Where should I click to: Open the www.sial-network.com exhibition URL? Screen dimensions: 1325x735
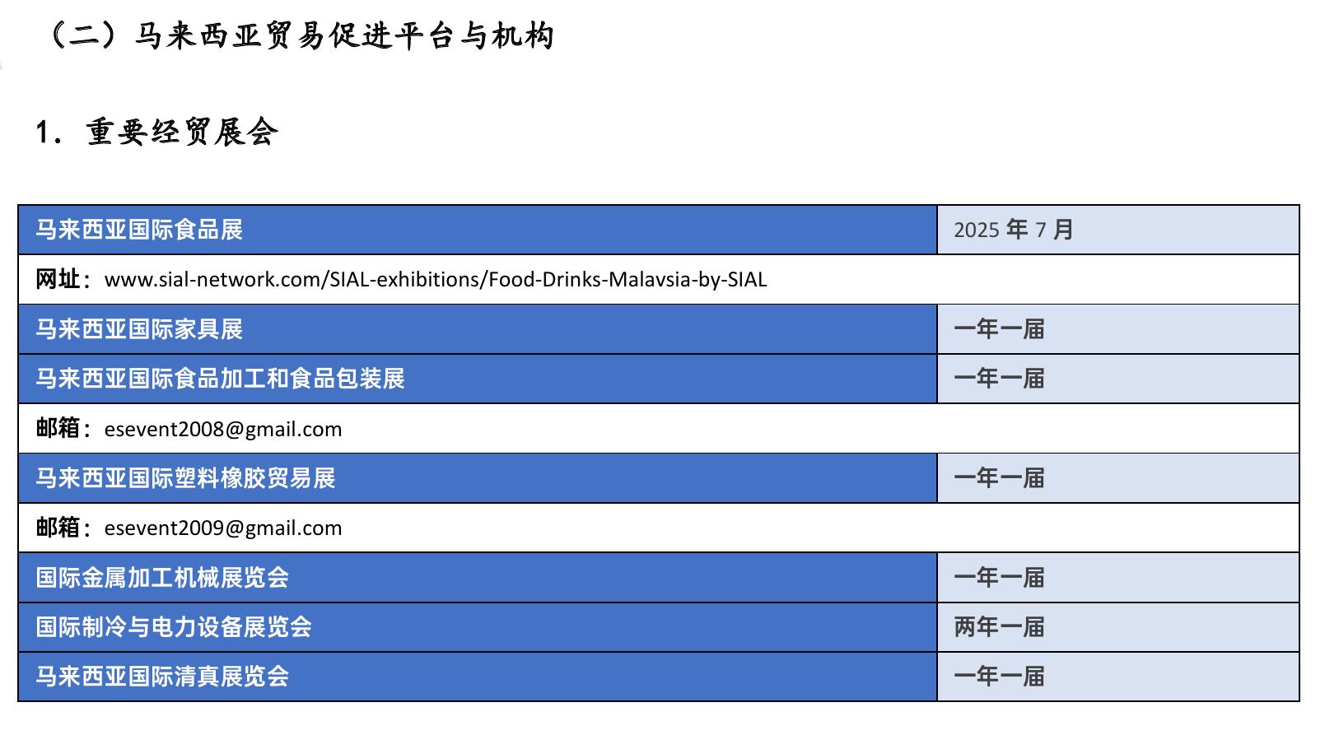coord(436,280)
